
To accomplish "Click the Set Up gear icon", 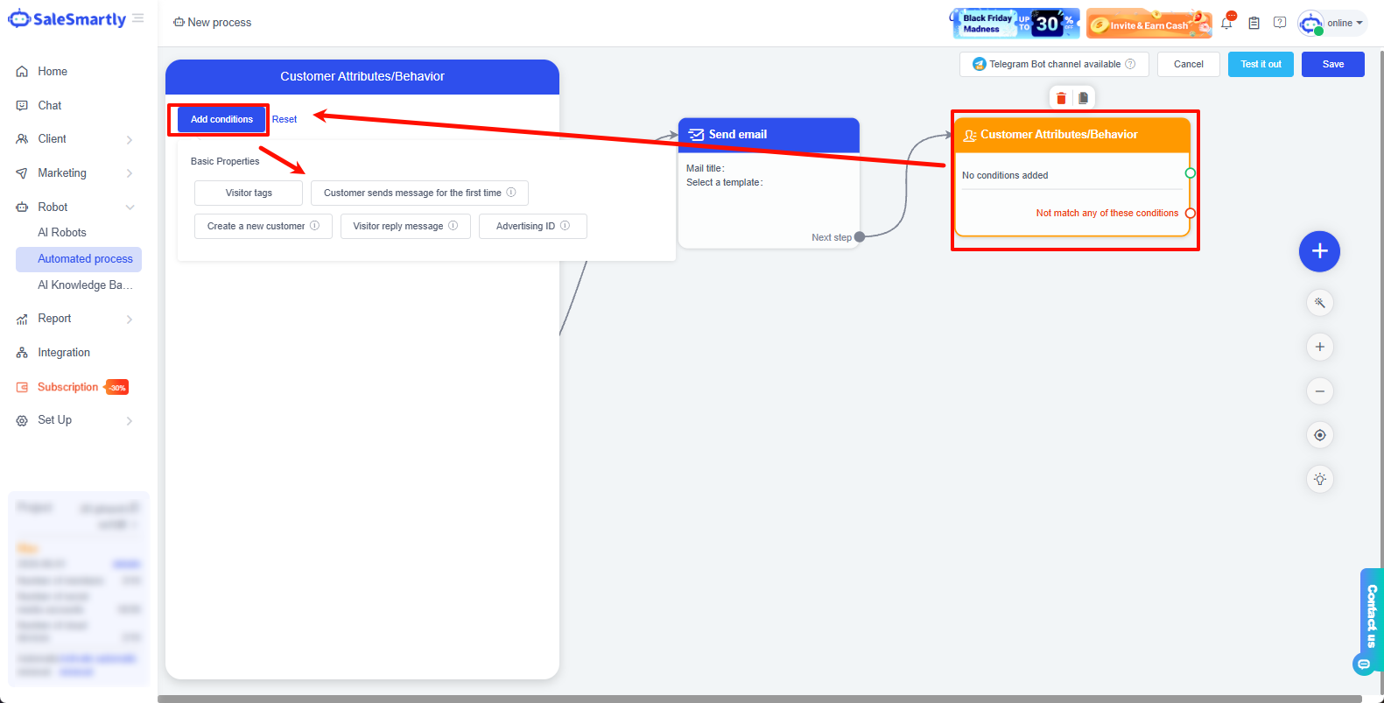I will click(x=22, y=421).
